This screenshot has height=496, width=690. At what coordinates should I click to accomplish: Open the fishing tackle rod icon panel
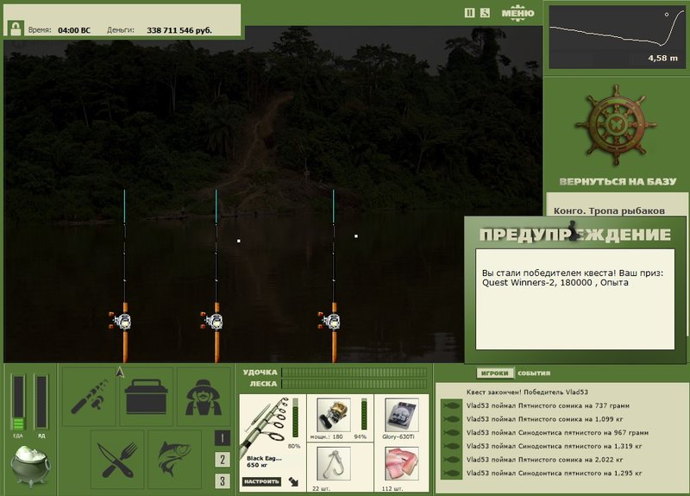(89, 397)
